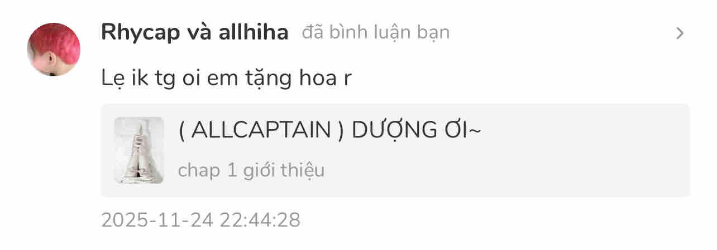Screen dimensions: 717x250
Task: Click the "chap 1" text under the title
Action: click(208, 171)
